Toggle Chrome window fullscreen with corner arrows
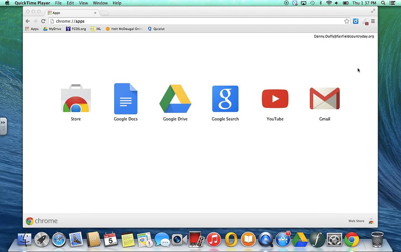 tap(373, 11)
